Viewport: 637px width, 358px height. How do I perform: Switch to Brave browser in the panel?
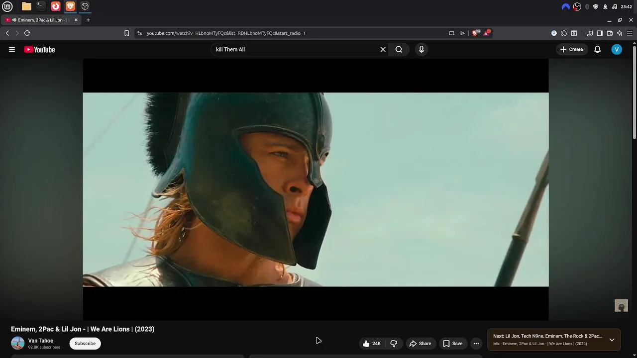(x=70, y=6)
